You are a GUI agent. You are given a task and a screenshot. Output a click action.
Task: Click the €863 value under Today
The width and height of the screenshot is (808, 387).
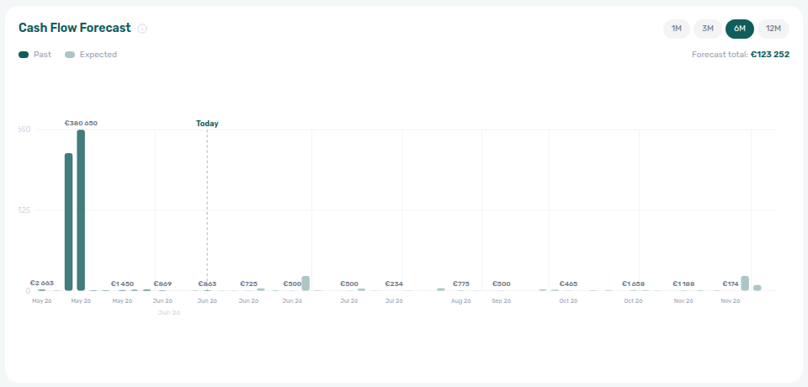[x=207, y=284]
